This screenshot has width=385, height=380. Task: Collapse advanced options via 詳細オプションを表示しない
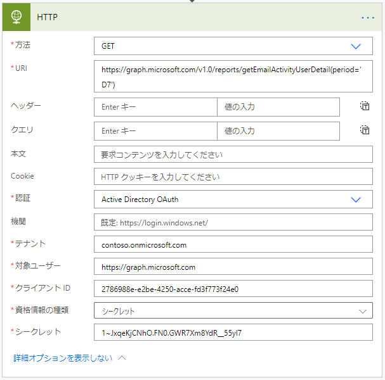pyautogui.click(x=63, y=358)
